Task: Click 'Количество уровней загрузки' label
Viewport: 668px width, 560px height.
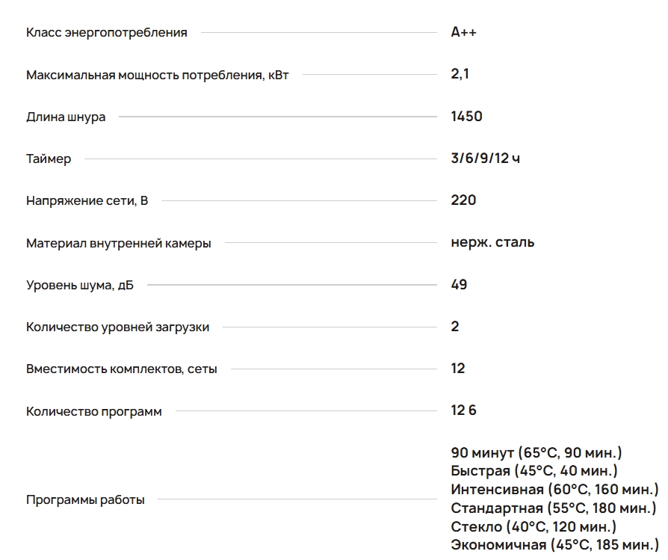Action: (117, 327)
